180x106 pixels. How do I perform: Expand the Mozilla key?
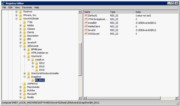click(x=21, y=97)
